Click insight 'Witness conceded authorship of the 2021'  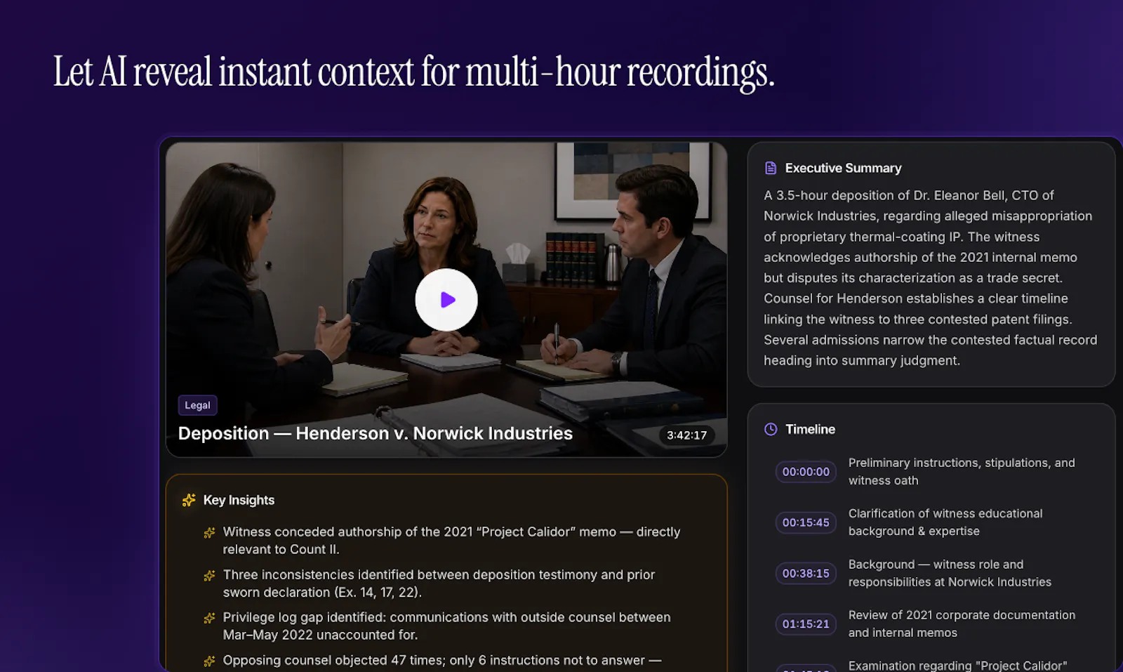point(451,541)
